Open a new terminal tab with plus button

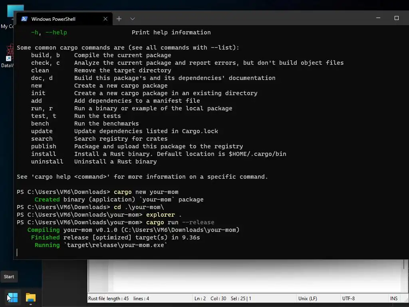coord(119,19)
